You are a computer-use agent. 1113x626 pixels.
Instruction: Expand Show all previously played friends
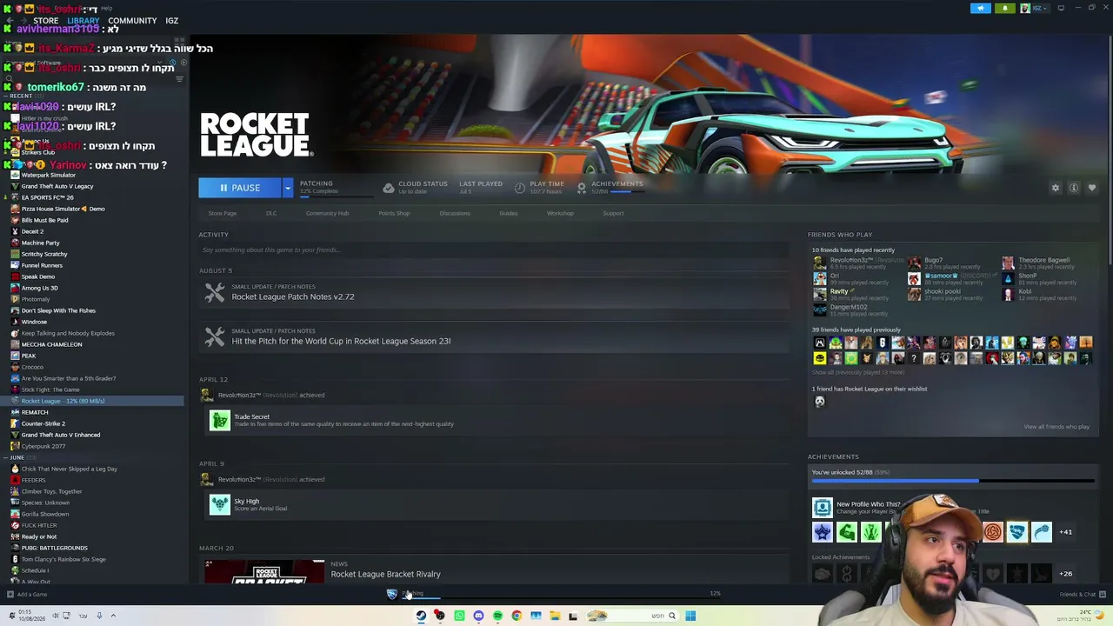pyautogui.click(x=857, y=372)
